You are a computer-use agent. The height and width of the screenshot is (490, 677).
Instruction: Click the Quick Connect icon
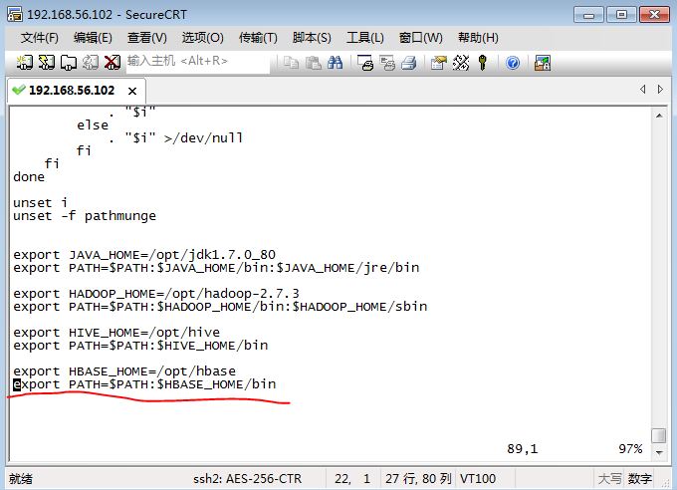pyautogui.click(x=47, y=63)
